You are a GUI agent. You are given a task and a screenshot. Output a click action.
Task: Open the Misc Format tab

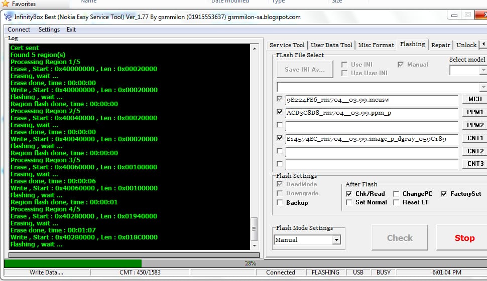(376, 45)
